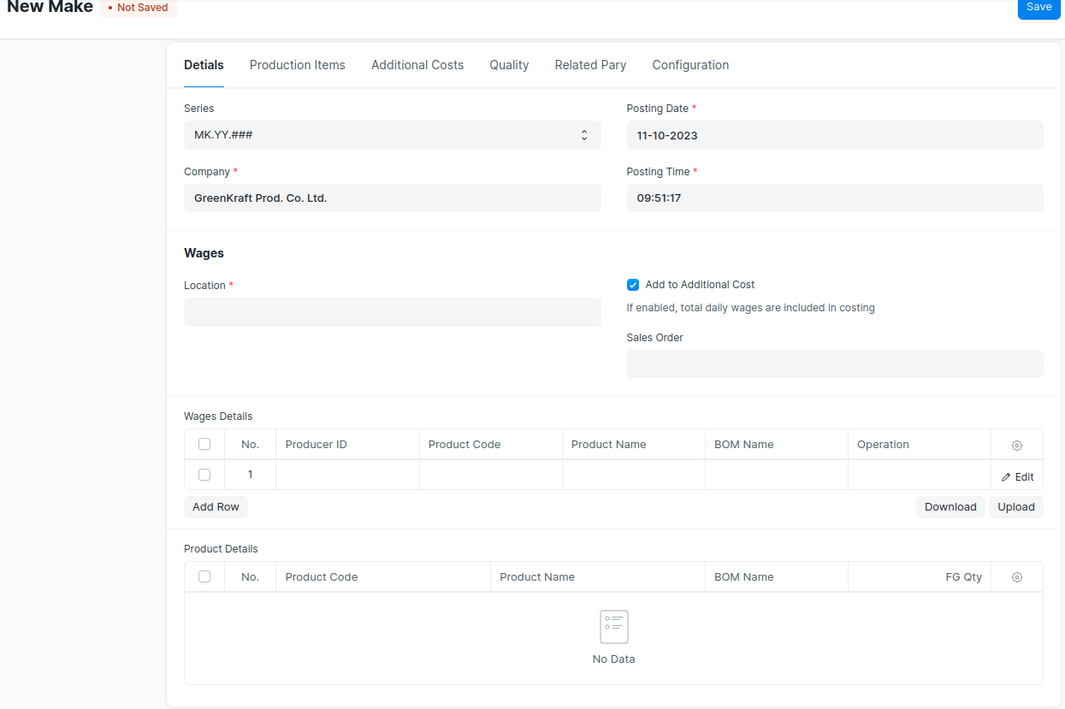Check row 1 checkbox in Wages Details
This screenshot has height=709, width=1065.
204,475
